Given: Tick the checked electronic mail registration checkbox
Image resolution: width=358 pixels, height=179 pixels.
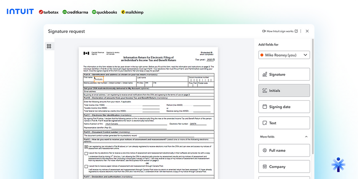Looking at the screenshot, I should (86, 147).
